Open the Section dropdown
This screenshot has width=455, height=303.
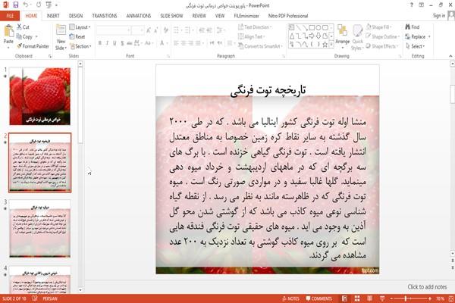[80, 46]
